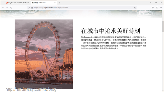Viewport: 164px width, 92px height.
Task: Go back to the previous page
Action: click(x=3, y=7)
